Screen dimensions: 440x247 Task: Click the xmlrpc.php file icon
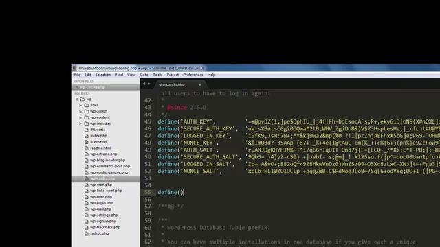click(x=87, y=233)
